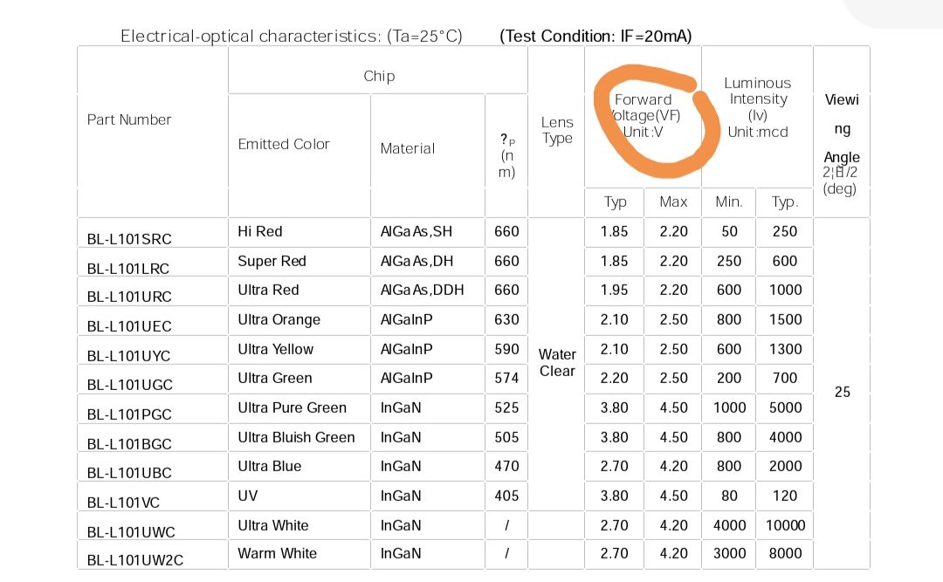Click the Luminous Intensity column header

[757, 107]
